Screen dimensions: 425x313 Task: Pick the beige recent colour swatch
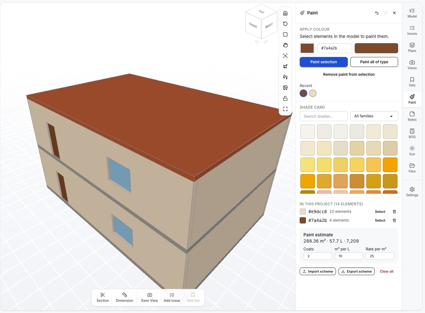[313, 93]
